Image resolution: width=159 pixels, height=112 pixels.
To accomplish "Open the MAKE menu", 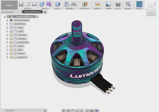I will click(x=118, y=9).
